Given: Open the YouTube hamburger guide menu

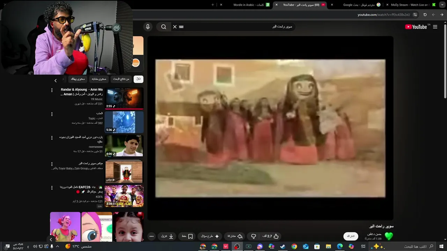Looking at the screenshot, I should (435, 27).
